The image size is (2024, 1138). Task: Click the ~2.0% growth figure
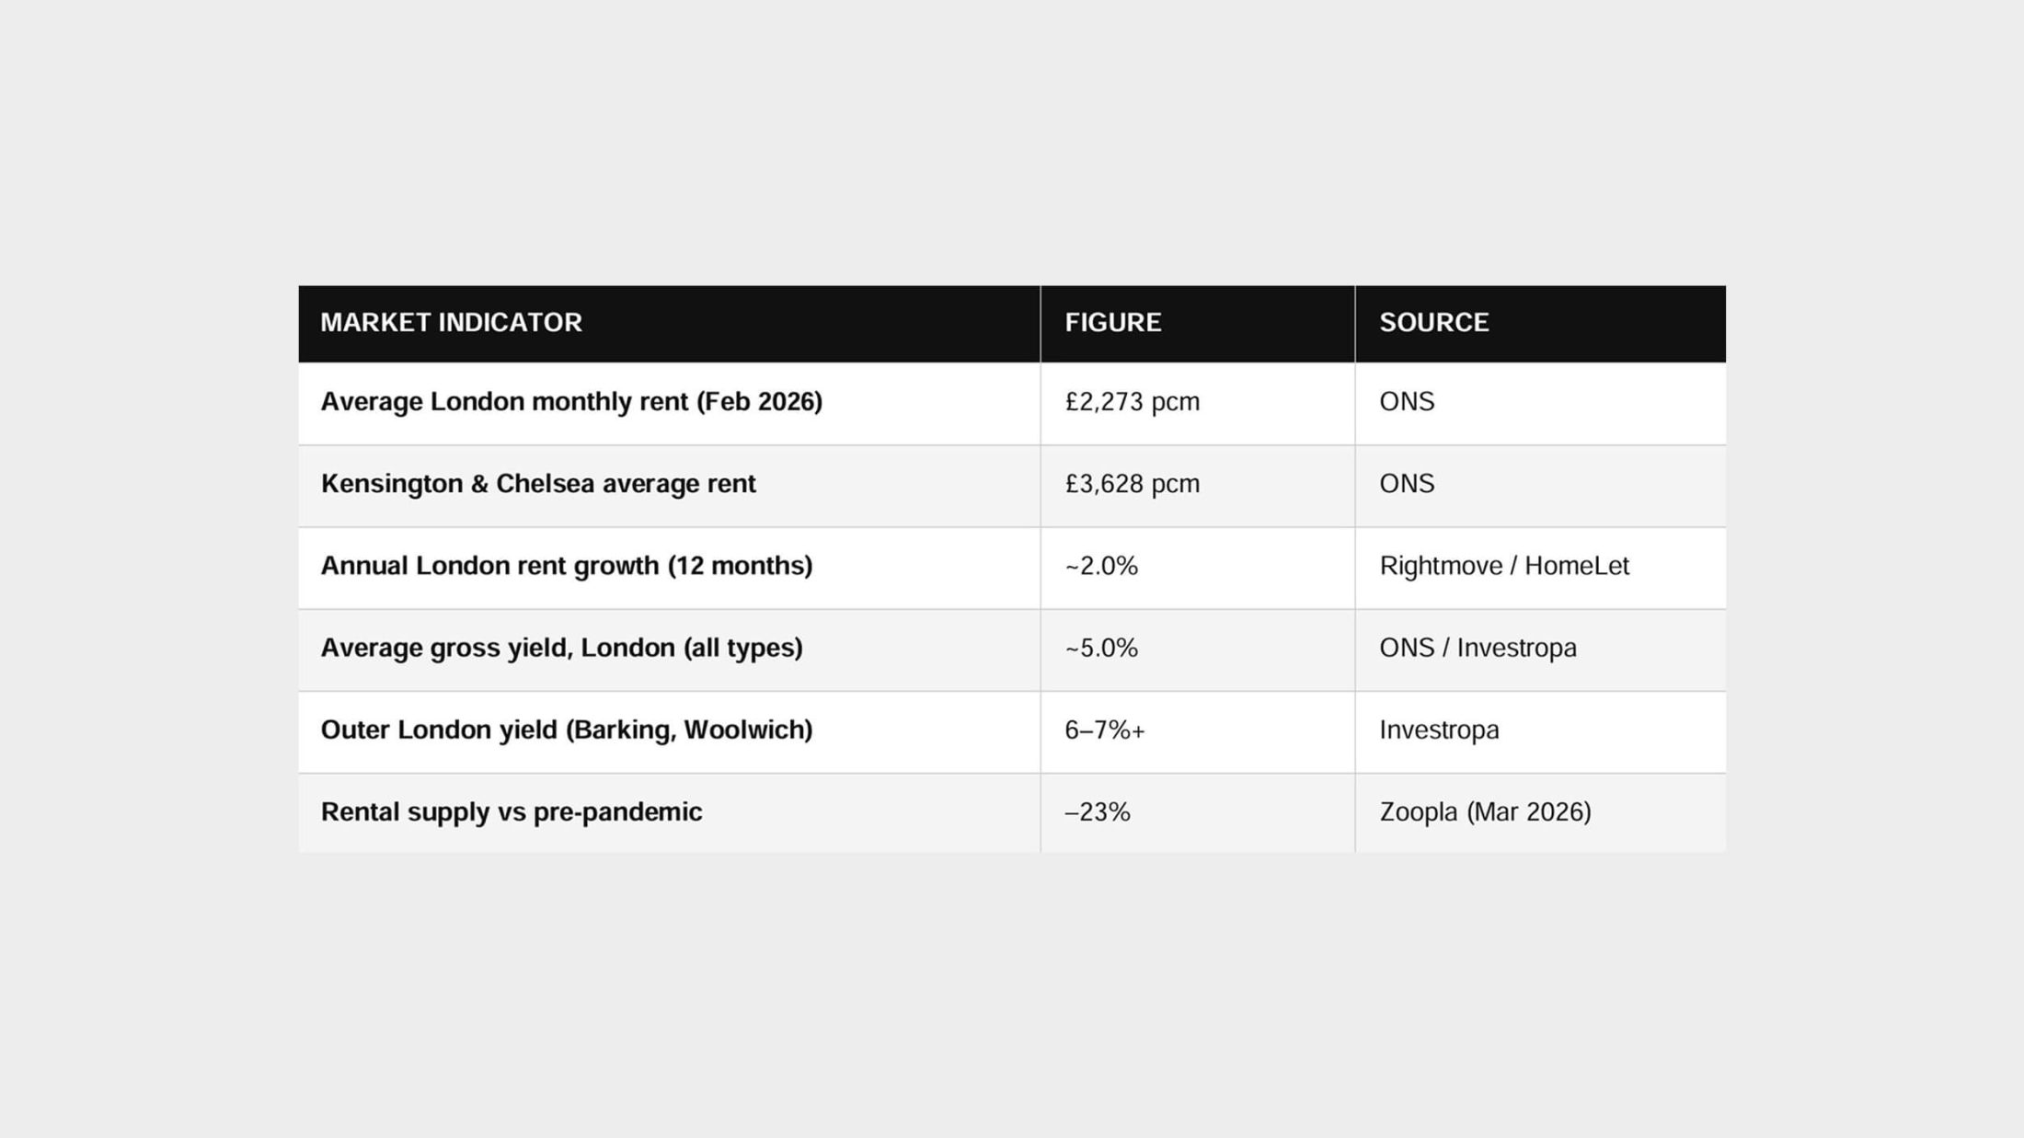point(1101,566)
